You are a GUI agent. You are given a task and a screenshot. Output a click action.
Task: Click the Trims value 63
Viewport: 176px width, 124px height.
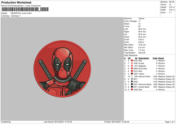pyautogui.click(x=139, y=26)
